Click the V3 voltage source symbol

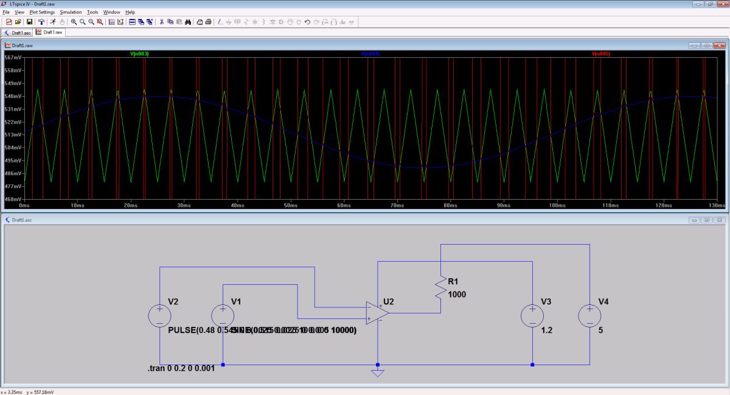(x=532, y=316)
